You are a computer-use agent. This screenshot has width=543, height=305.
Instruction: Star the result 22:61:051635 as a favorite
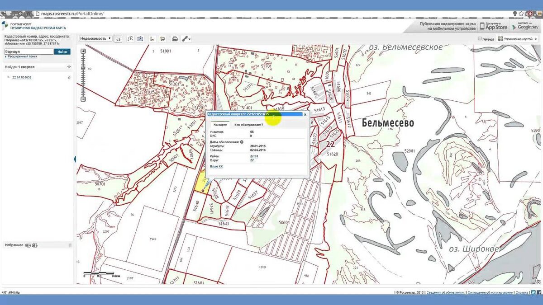click(69, 77)
